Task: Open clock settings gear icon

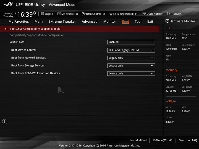Action: click(35, 13)
